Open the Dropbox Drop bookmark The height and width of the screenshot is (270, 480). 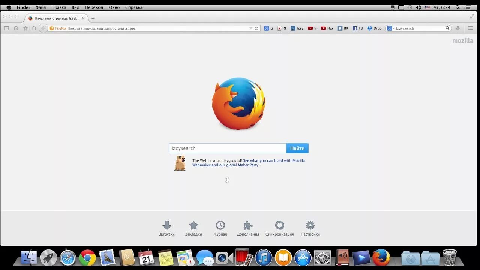click(x=375, y=28)
